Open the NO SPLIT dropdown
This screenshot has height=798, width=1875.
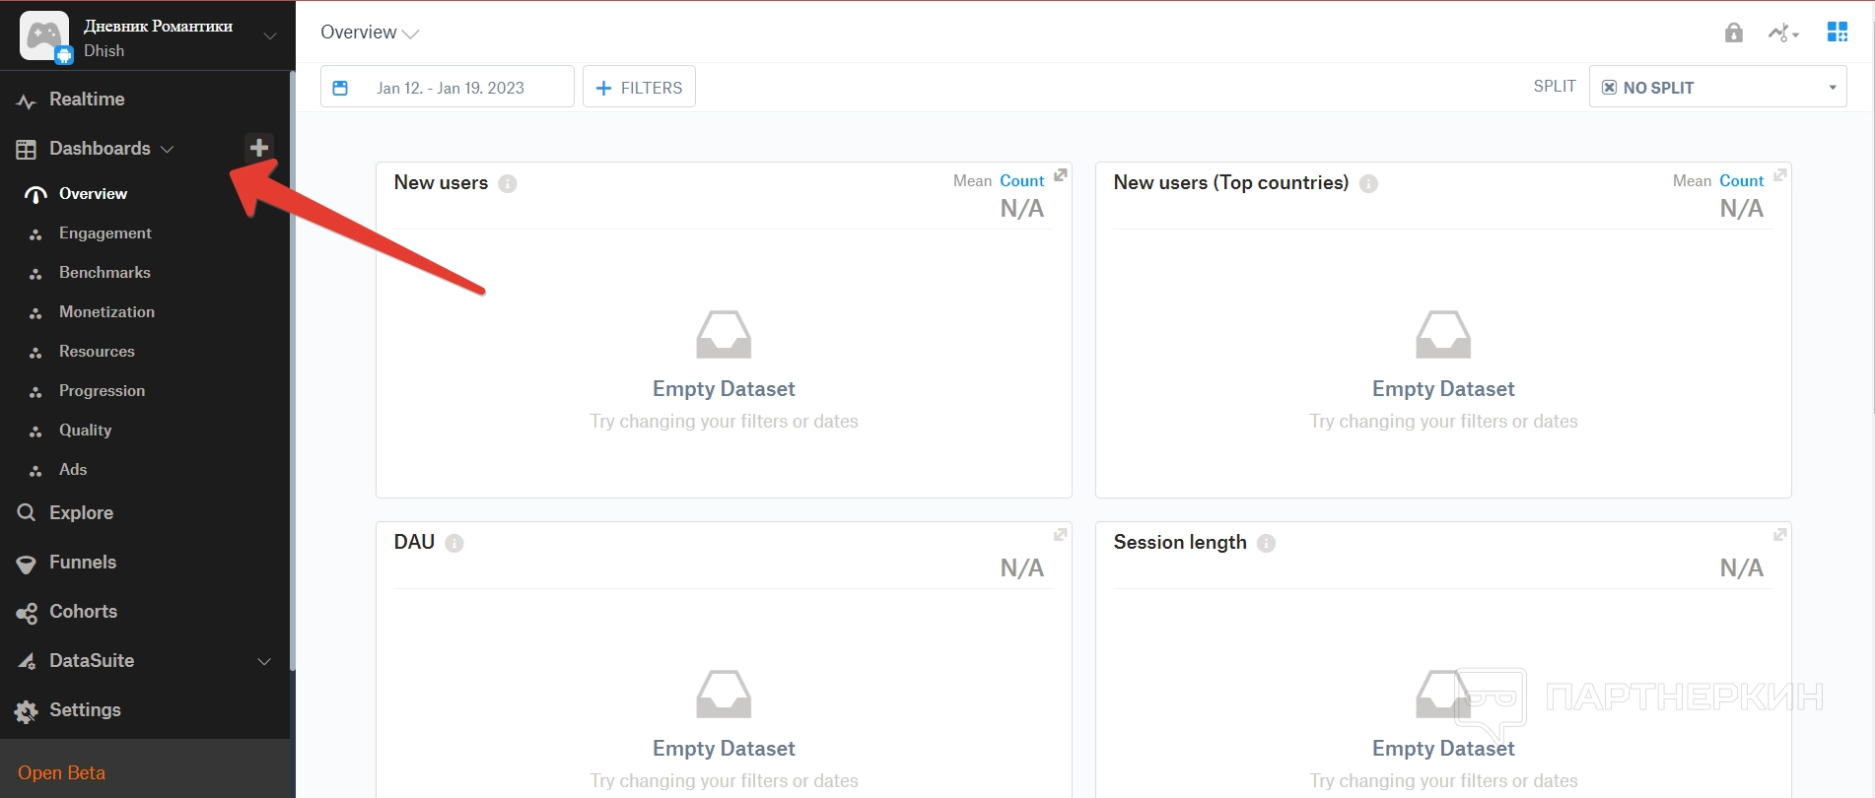pos(1717,88)
